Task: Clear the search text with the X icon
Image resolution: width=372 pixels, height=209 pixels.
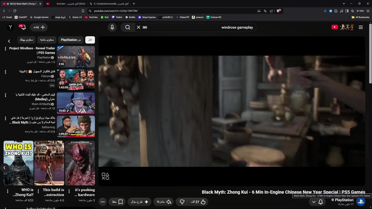Action: point(139,27)
